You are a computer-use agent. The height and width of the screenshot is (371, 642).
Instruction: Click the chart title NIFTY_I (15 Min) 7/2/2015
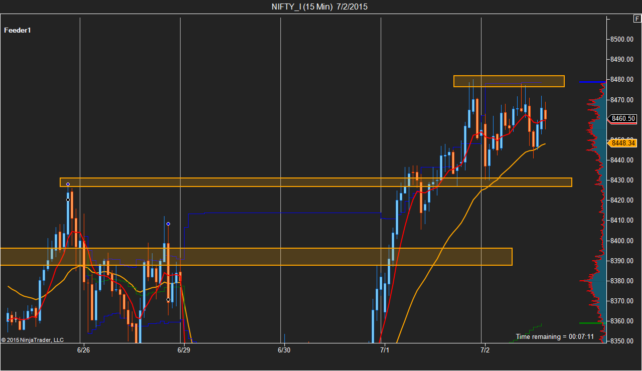click(319, 7)
